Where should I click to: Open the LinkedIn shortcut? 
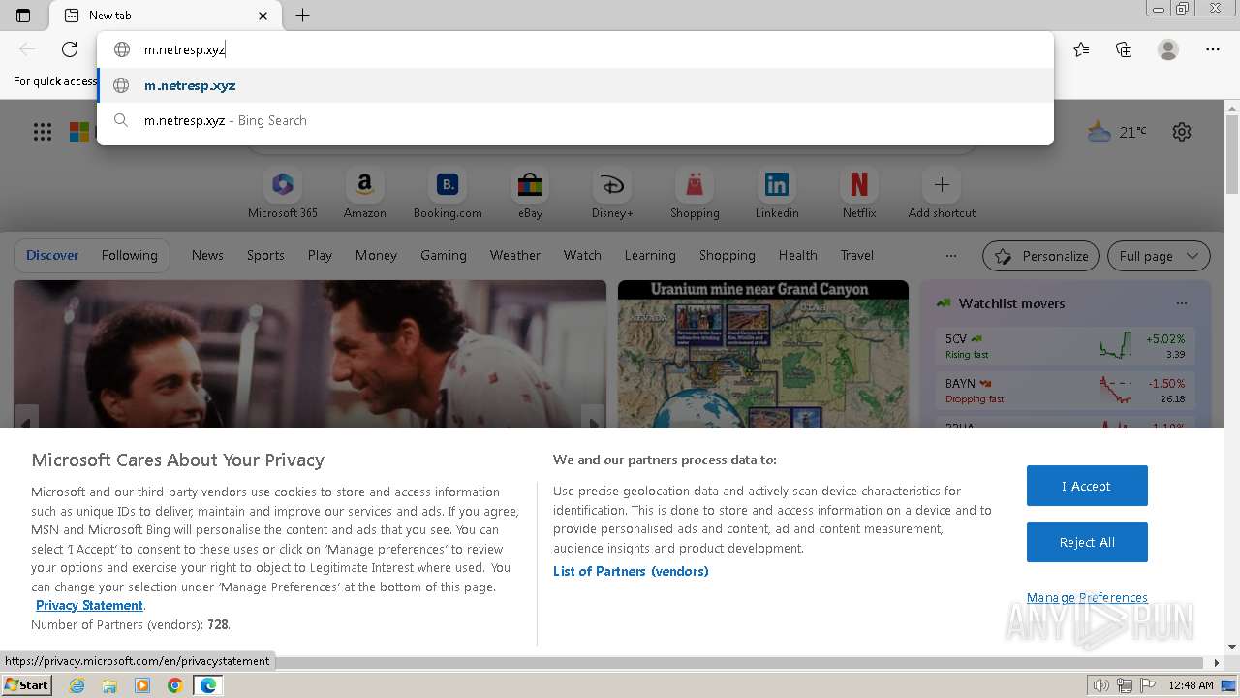coord(777,194)
